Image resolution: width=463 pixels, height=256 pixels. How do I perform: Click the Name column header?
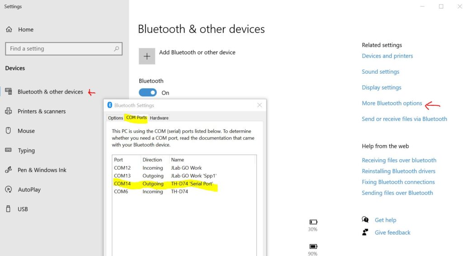178,160
